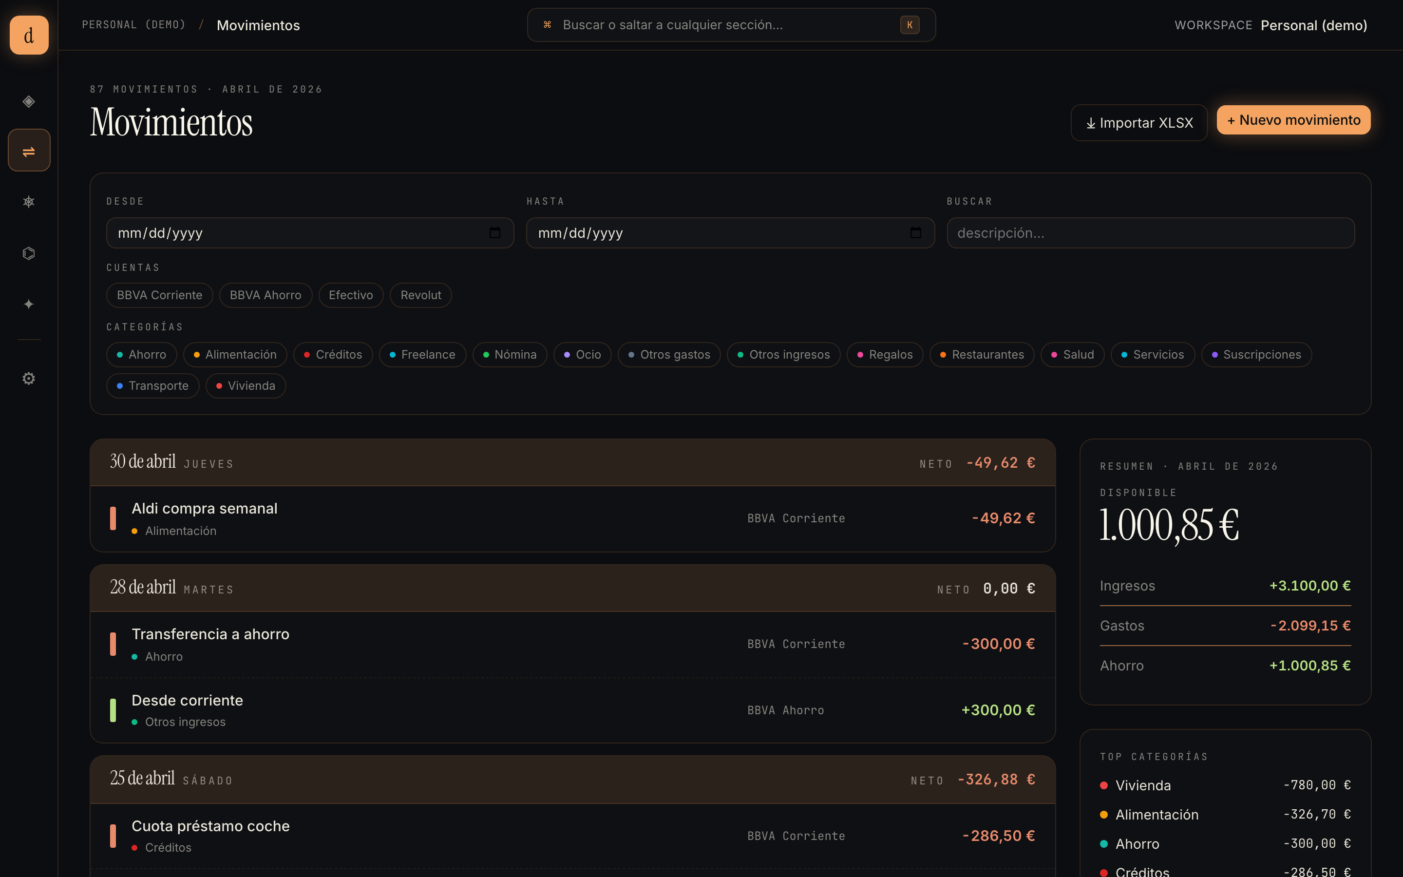Go to PERSONAL (DEMO) breadcrumb
The width and height of the screenshot is (1403, 877).
point(133,25)
